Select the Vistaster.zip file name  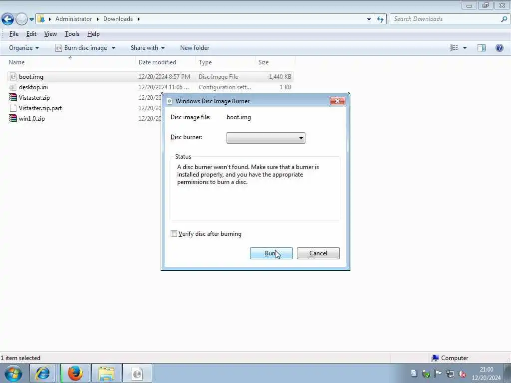tap(34, 98)
